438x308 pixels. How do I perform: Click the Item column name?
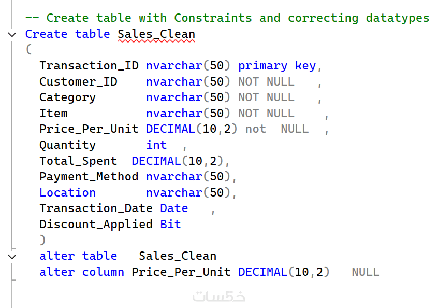(x=53, y=114)
